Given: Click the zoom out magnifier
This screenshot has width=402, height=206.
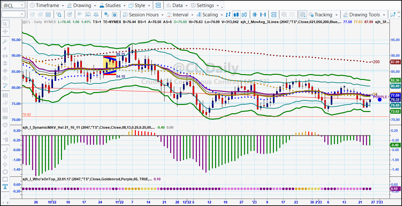Looking at the screenshot, I should tap(292, 15).
